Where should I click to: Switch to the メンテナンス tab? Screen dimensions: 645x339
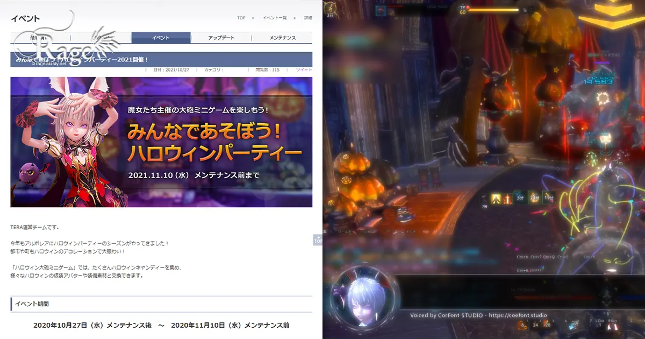pos(282,38)
